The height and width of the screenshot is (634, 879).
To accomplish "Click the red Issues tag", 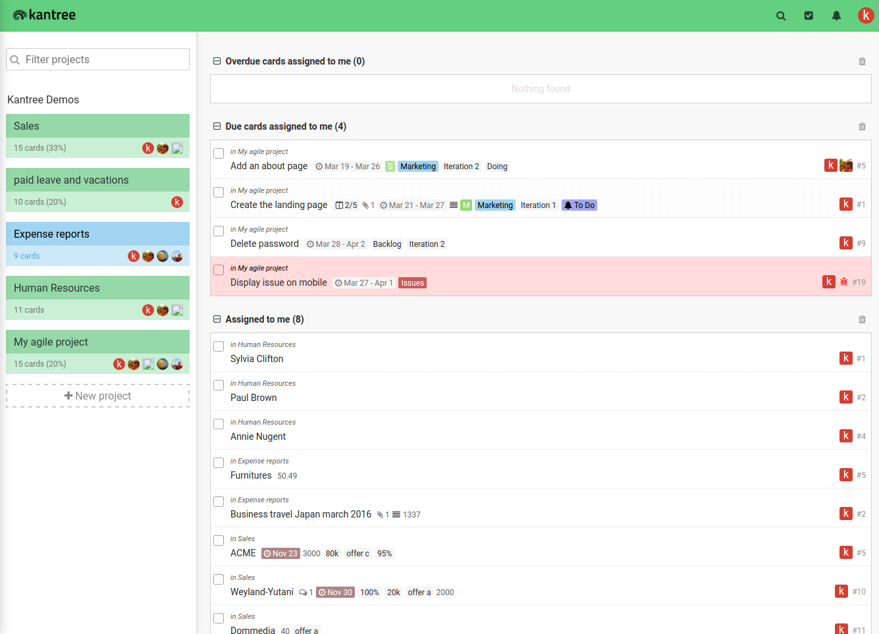I will pos(413,283).
